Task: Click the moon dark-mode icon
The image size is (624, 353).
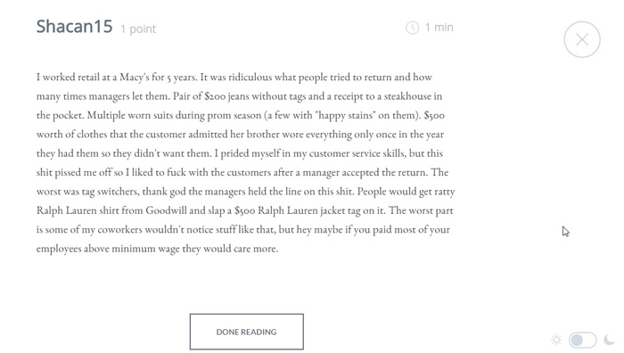Action: [609, 340]
